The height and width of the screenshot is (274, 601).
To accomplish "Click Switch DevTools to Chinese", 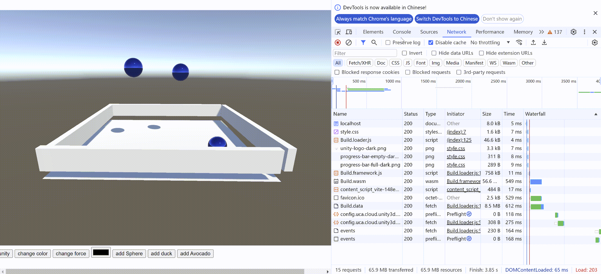I will tap(447, 19).
